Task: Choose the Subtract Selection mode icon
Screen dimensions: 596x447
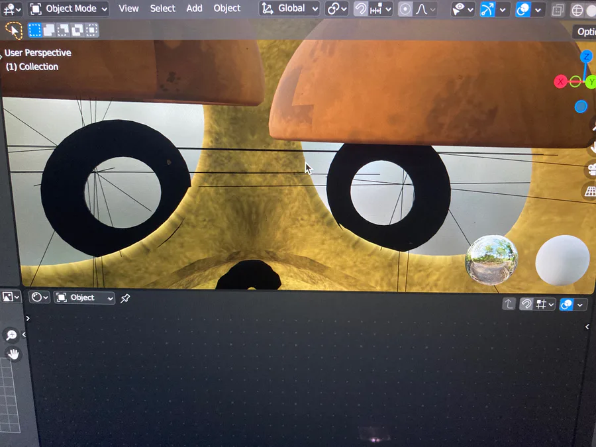Action: [x=63, y=30]
